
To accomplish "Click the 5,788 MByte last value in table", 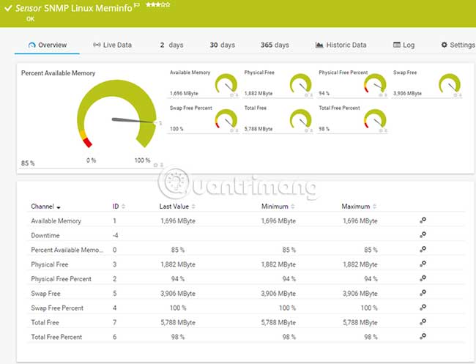I will [x=178, y=322].
